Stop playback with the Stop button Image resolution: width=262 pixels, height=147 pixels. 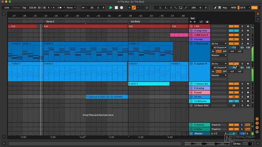(x=116, y=8)
